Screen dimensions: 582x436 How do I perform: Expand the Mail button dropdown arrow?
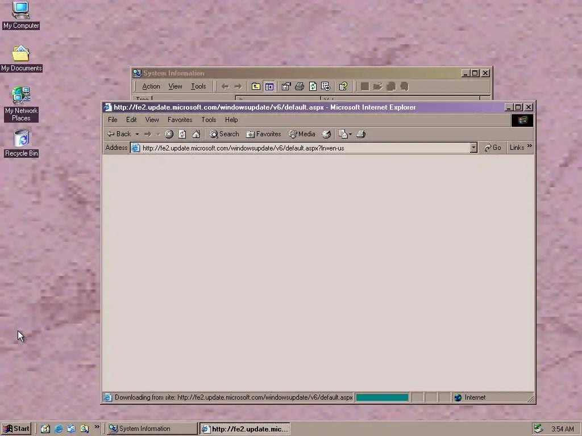[350, 134]
